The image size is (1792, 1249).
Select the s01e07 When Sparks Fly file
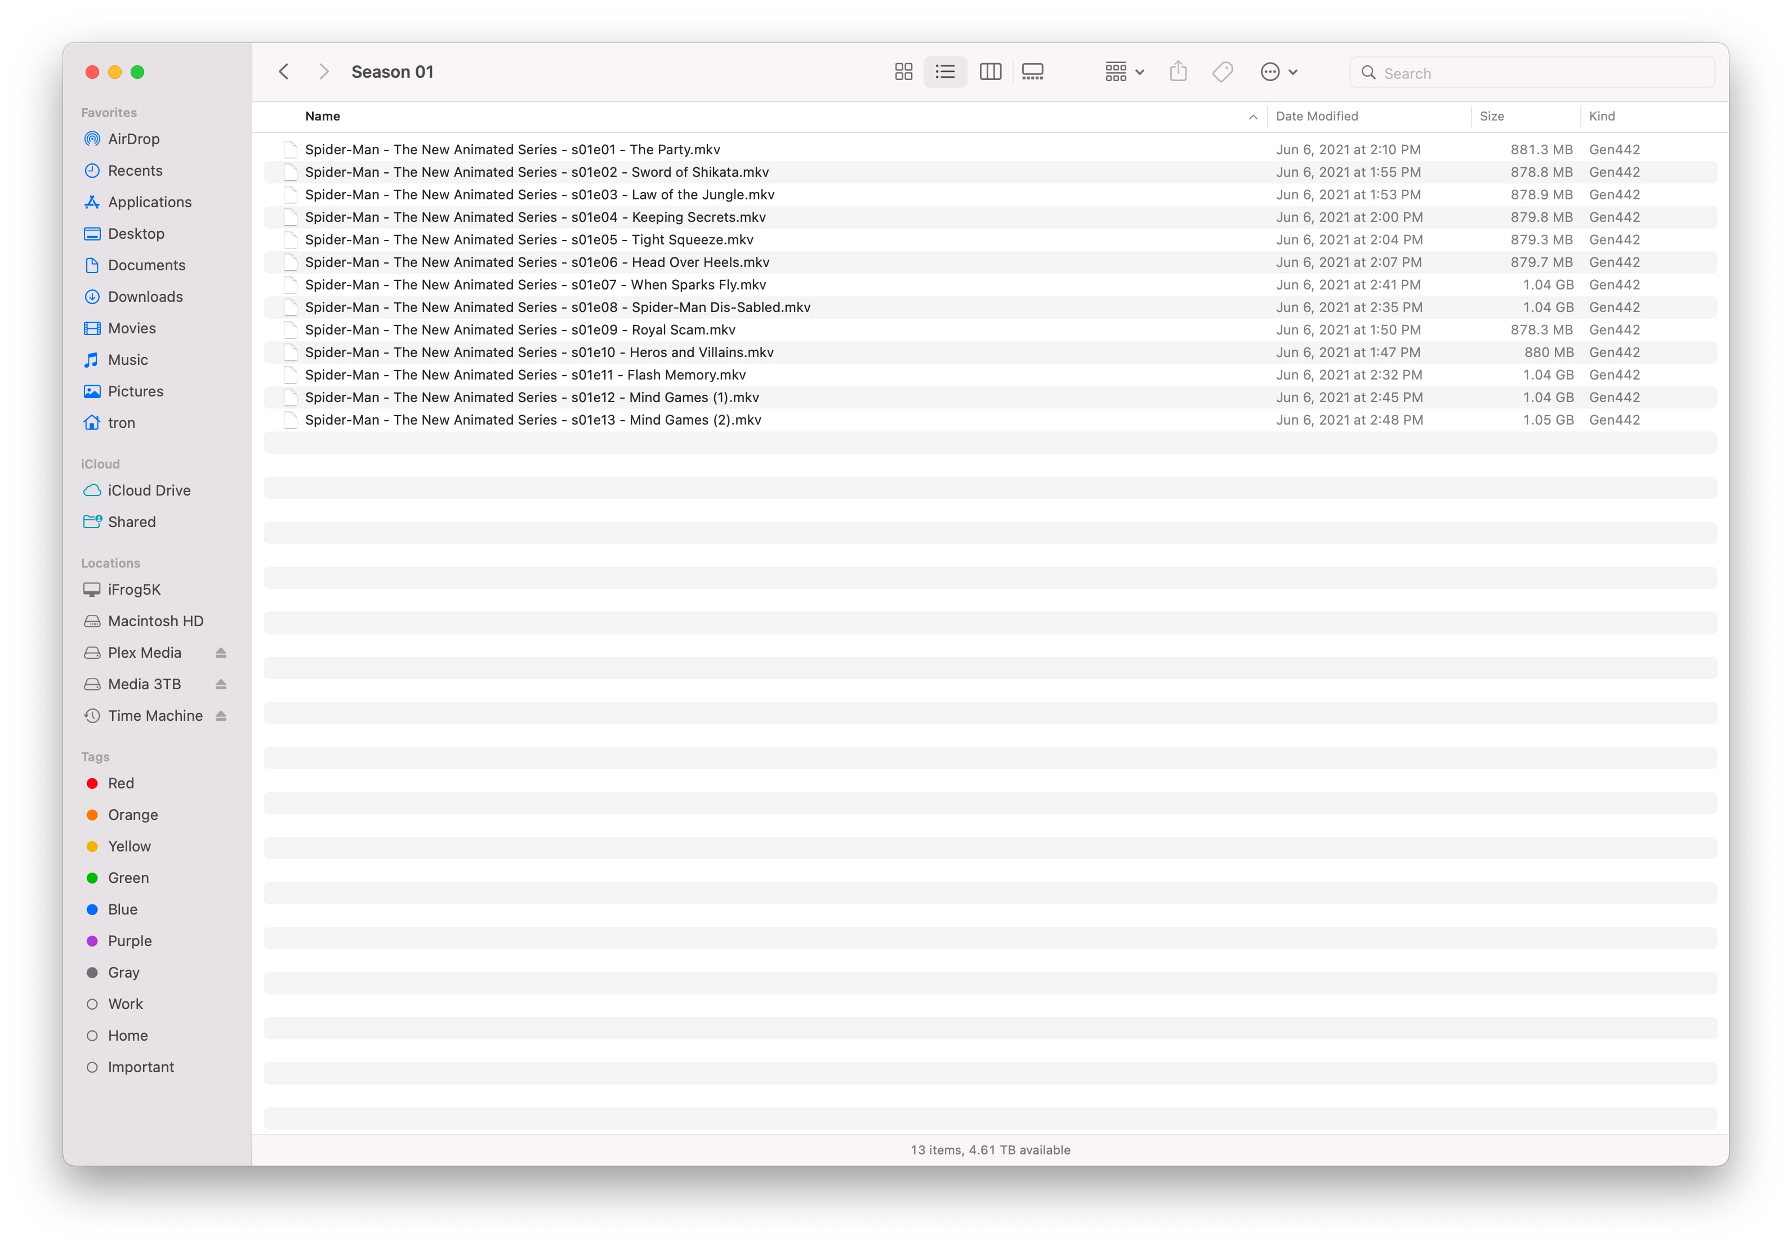coord(536,285)
